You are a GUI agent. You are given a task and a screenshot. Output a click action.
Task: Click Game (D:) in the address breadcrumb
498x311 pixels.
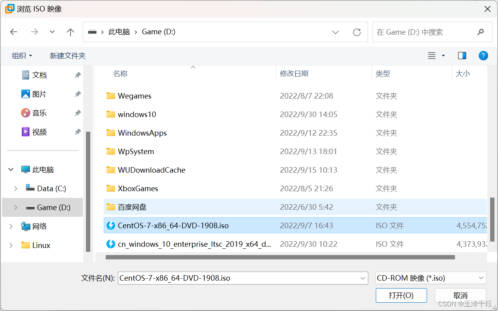pos(159,32)
